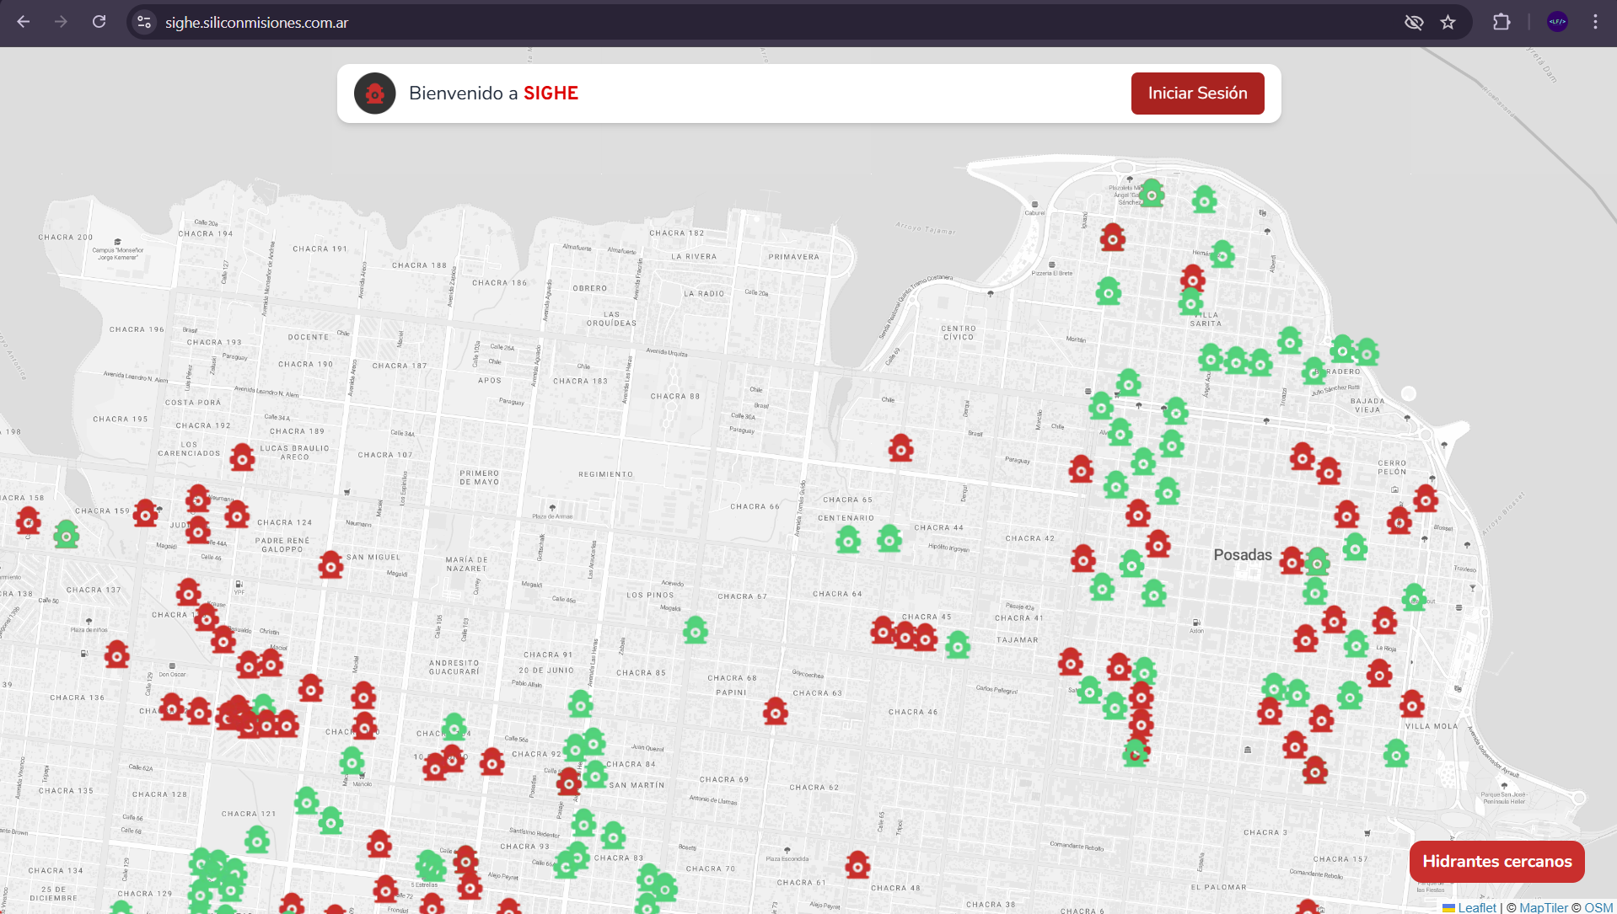Open the Hidrantes cercanos button

click(1496, 861)
